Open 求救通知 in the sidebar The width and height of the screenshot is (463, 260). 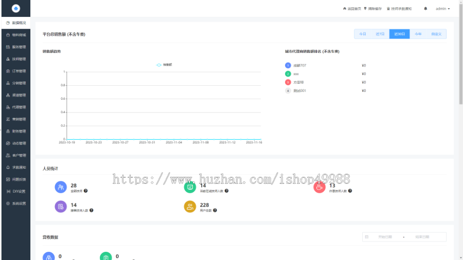[x=16, y=168]
